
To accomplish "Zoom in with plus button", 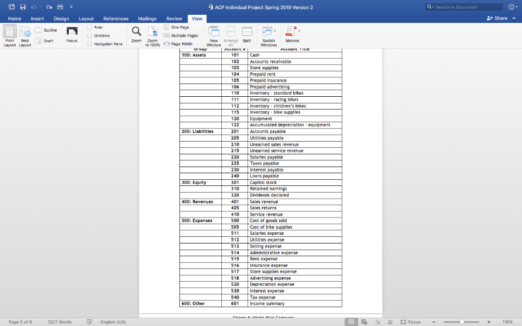I will [x=489, y=322].
